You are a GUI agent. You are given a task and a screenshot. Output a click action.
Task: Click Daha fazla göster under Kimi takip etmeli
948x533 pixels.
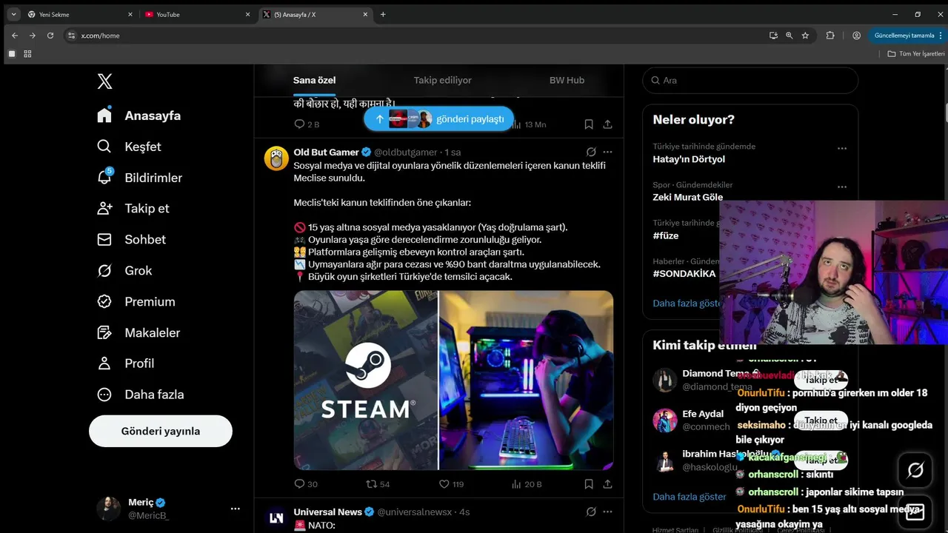(x=689, y=497)
